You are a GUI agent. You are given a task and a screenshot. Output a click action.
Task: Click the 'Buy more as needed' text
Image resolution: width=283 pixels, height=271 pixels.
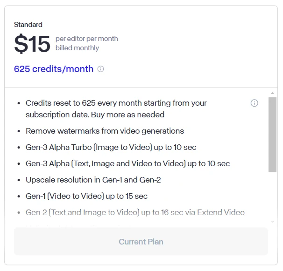127,115
